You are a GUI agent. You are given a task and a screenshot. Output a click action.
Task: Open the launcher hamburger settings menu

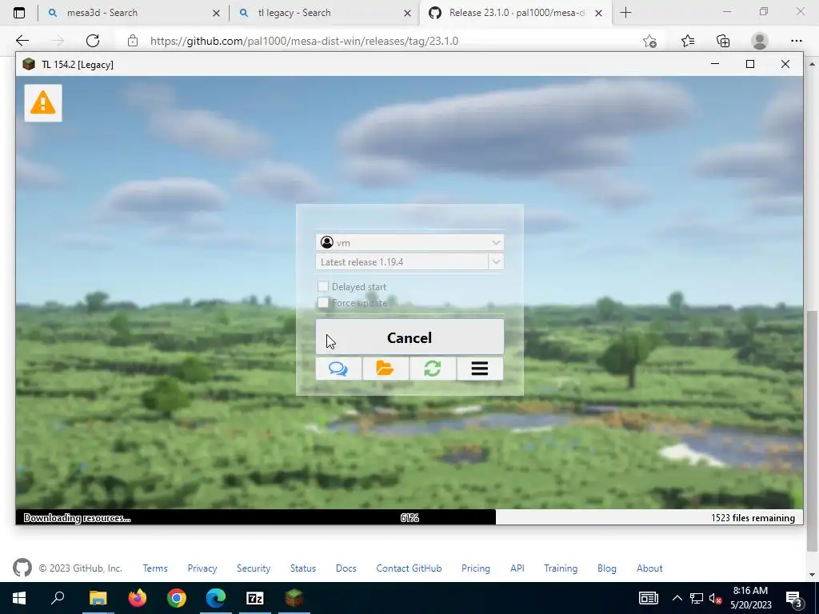480,369
